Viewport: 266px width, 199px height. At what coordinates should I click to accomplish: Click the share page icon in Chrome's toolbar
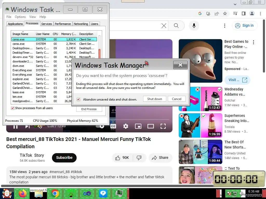[x=217, y=13]
